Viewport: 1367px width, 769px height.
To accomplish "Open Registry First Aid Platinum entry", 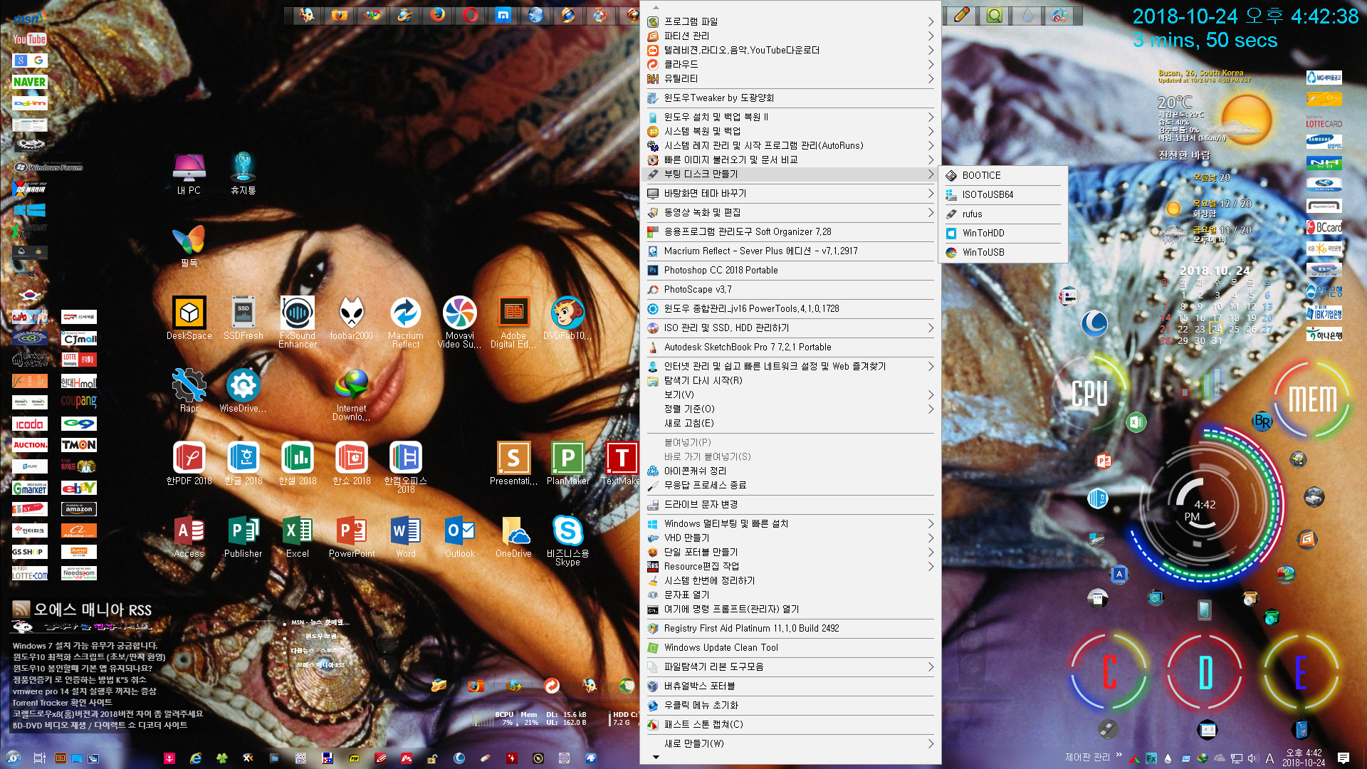I will click(x=790, y=628).
